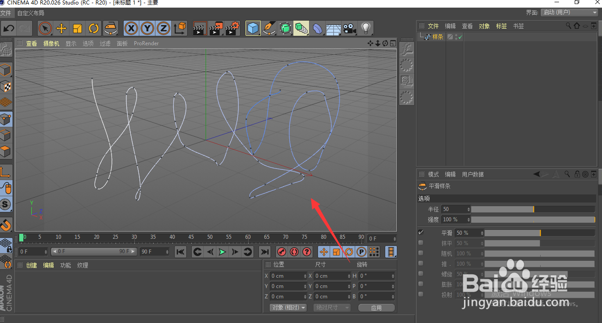Toggle parameter keyframe P icon

[x=361, y=252]
